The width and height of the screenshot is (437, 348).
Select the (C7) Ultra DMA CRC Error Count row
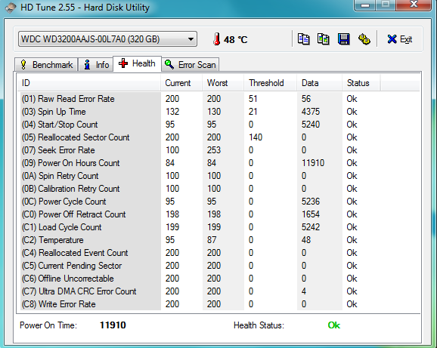(218, 291)
